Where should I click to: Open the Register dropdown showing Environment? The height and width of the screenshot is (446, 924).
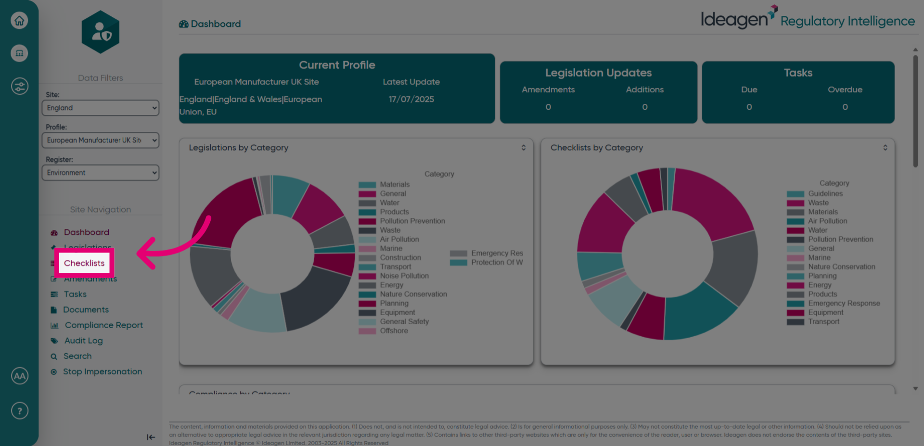pyautogui.click(x=101, y=172)
